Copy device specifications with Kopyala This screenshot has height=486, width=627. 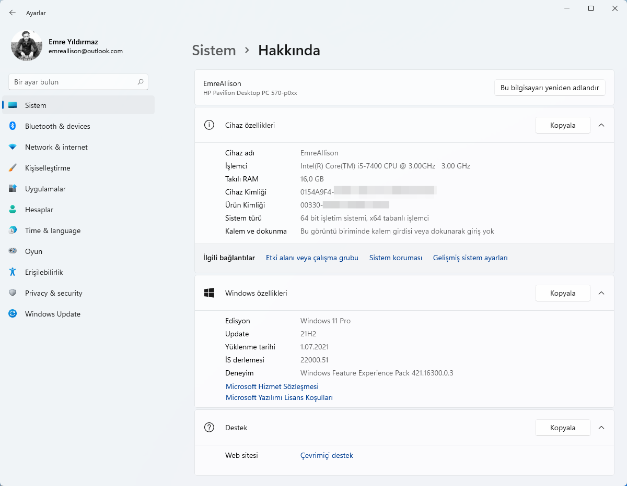pos(563,125)
